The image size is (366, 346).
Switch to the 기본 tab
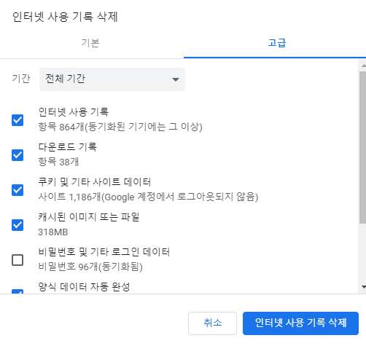point(90,43)
